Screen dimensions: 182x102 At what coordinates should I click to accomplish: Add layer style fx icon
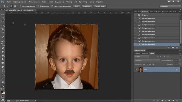tap(158, 101)
